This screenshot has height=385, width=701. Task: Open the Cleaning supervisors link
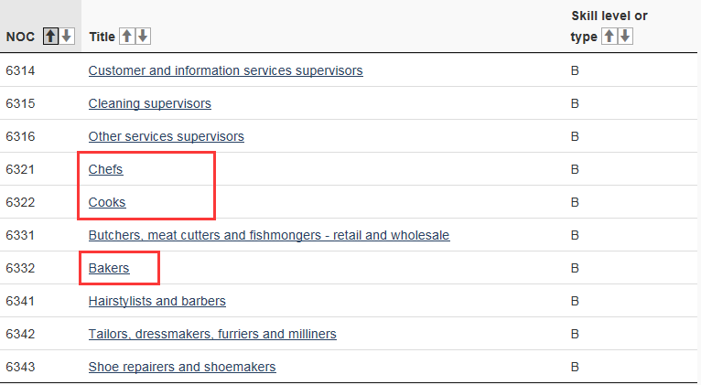(150, 103)
